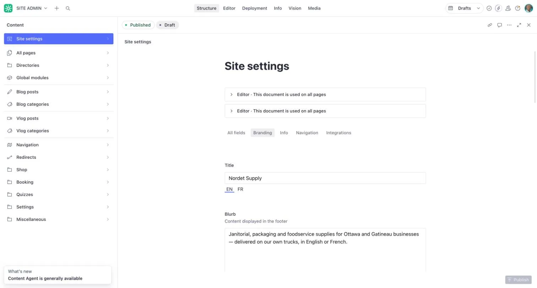This screenshot has height=288, width=537.
Task: Click the video camera icon beside Vlog posts
Action: [x=10, y=118]
